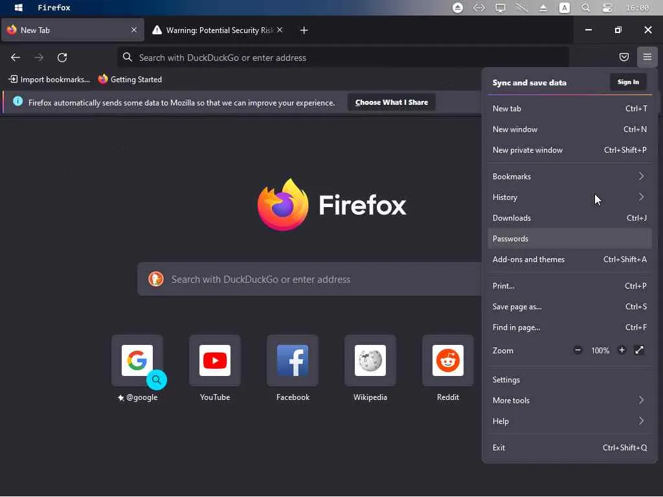Open the display monitor tray icon

[500, 8]
